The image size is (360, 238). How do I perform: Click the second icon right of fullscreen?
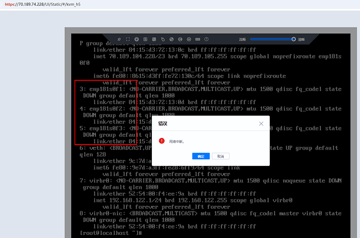pos(145,39)
